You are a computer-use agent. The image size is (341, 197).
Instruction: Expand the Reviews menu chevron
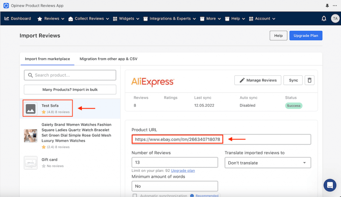pyautogui.click(x=63, y=19)
